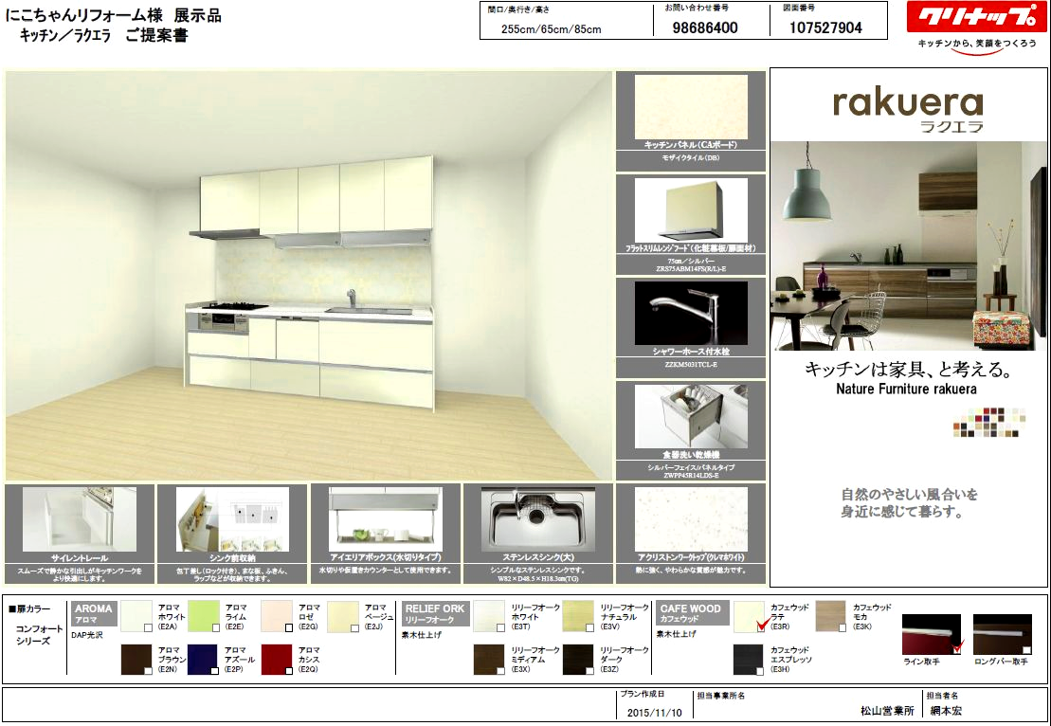
Task: Tick the アロマ ホワイト (E2A) checkbox
Action: 148,627
